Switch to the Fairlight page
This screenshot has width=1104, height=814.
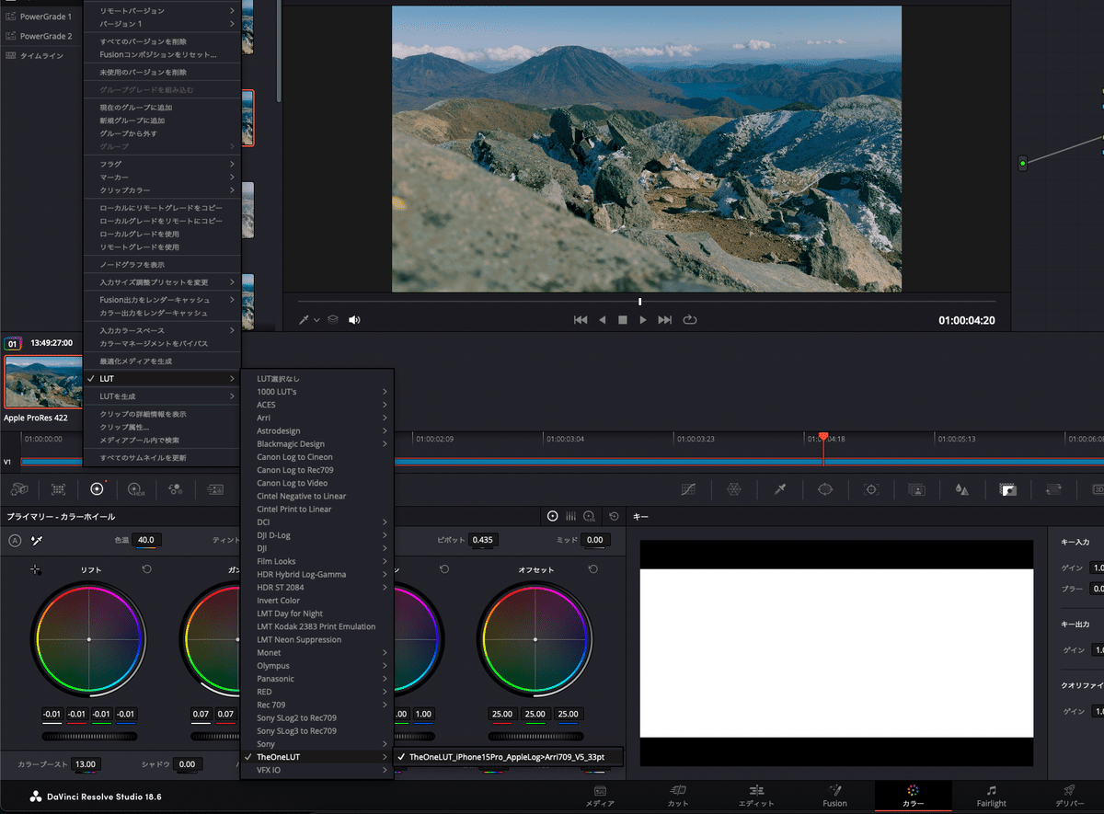coord(991,796)
